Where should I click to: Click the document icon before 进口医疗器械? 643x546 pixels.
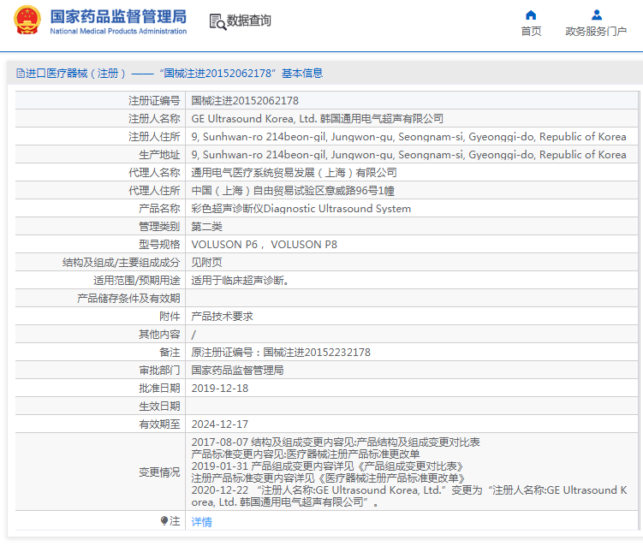pos(20,74)
